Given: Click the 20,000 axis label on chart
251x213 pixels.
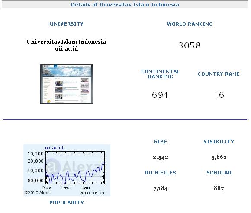Looking at the screenshot, I should click(35, 161).
